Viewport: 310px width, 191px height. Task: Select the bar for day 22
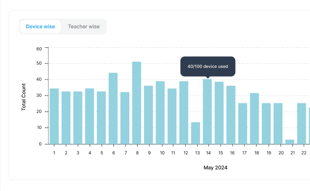[301, 124]
